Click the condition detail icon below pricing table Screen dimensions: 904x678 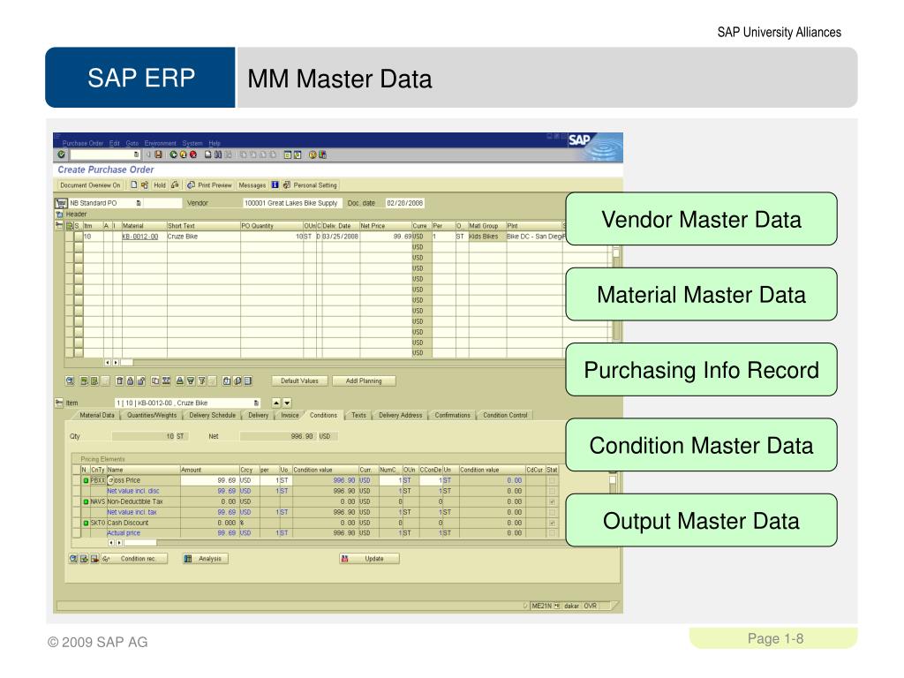(73, 559)
